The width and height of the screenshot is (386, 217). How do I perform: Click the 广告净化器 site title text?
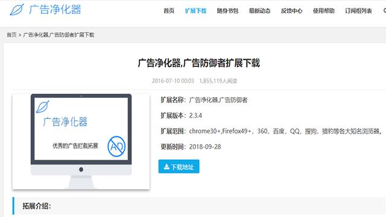[x=55, y=10]
